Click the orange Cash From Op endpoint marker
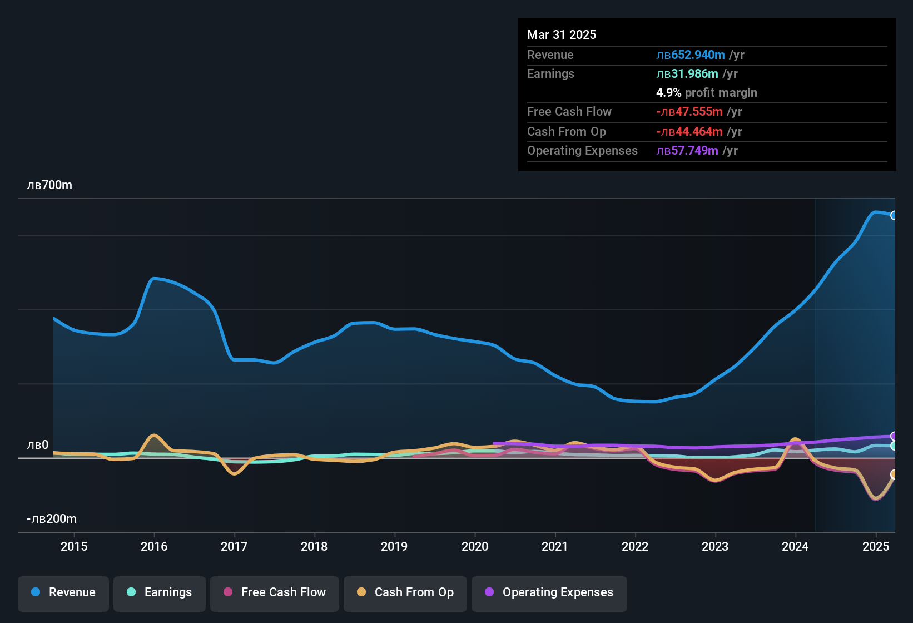Viewport: 913px width, 623px height. (x=894, y=474)
